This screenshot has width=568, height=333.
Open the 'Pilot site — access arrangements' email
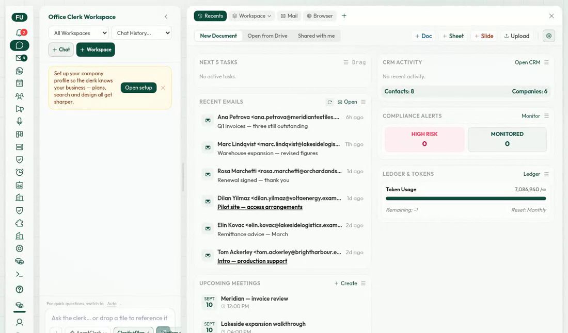click(x=260, y=207)
